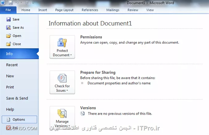Open the Save & Send section
Image resolution: width=209 pixels, height=135 pixels.
(17, 98)
